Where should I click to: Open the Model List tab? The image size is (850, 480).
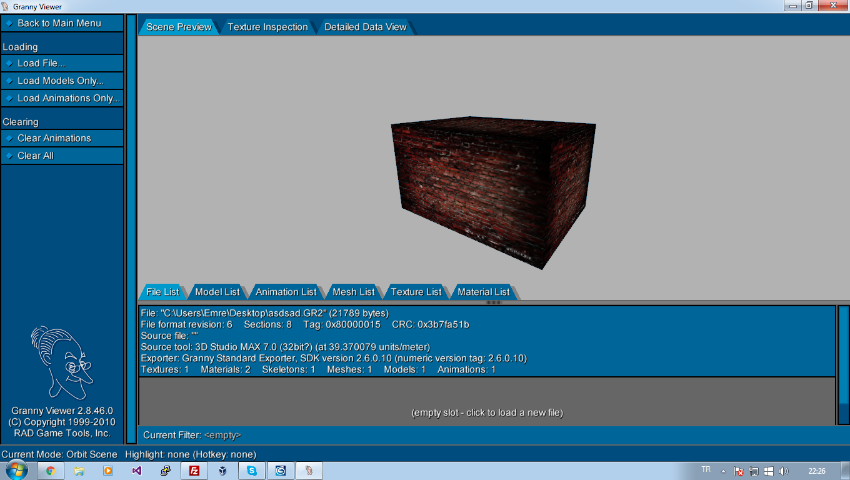pyautogui.click(x=217, y=292)
